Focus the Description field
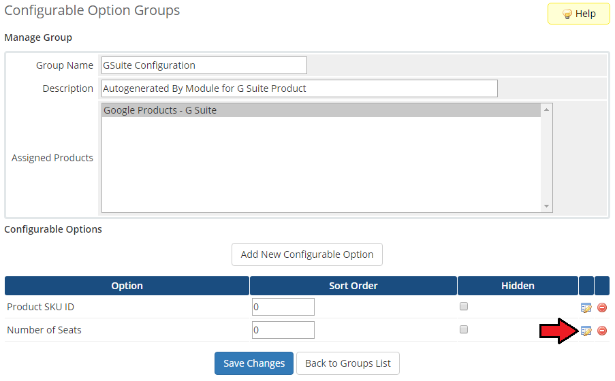The width and height of the screenshot is (615, 381). point(299,88)
